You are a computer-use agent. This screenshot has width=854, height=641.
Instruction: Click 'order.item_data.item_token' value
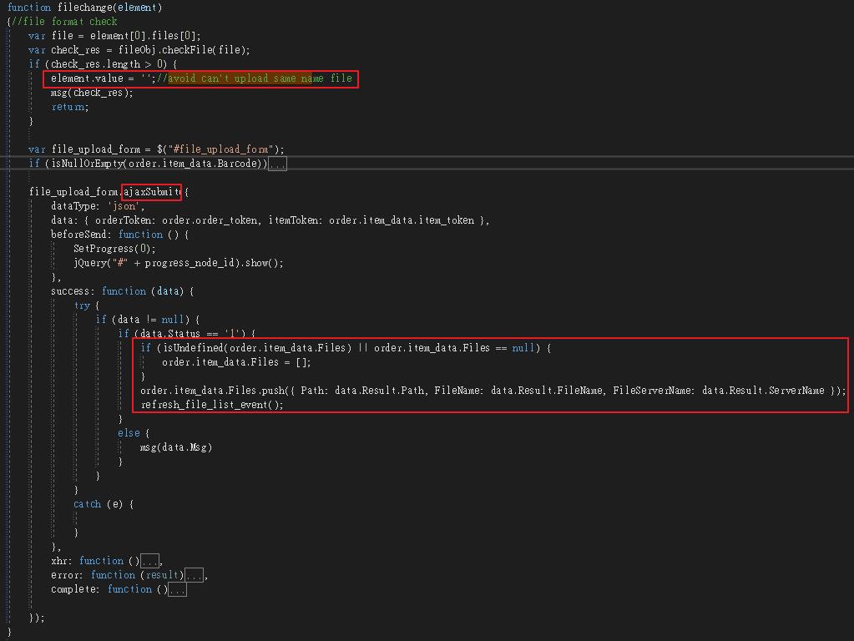pos(402,220)
